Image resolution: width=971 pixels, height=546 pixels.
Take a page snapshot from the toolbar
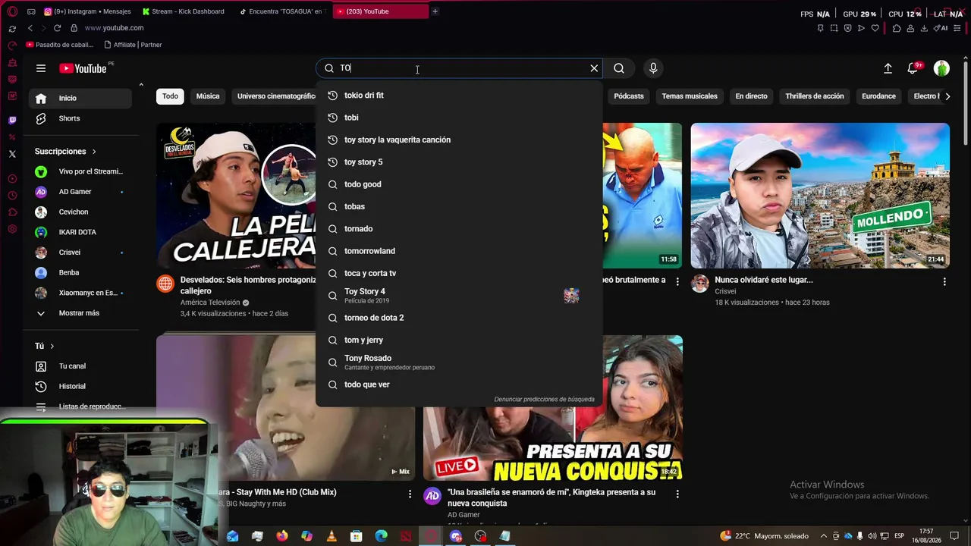834,28
